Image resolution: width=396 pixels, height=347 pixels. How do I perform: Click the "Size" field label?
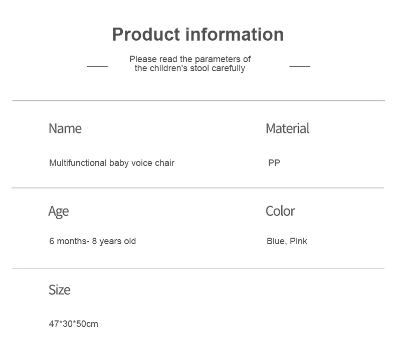tap(59, 290)
